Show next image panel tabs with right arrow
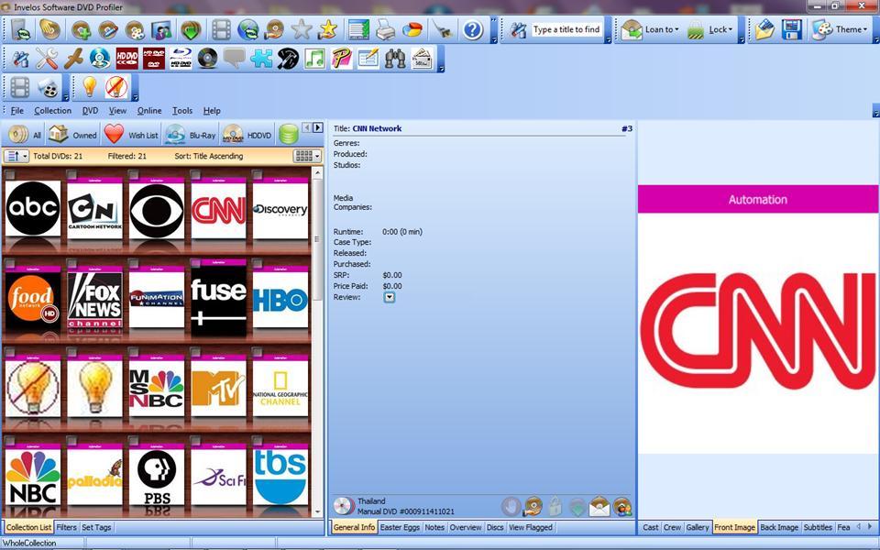Viewport: 880px width, 550px height. [x=869, y=526]
